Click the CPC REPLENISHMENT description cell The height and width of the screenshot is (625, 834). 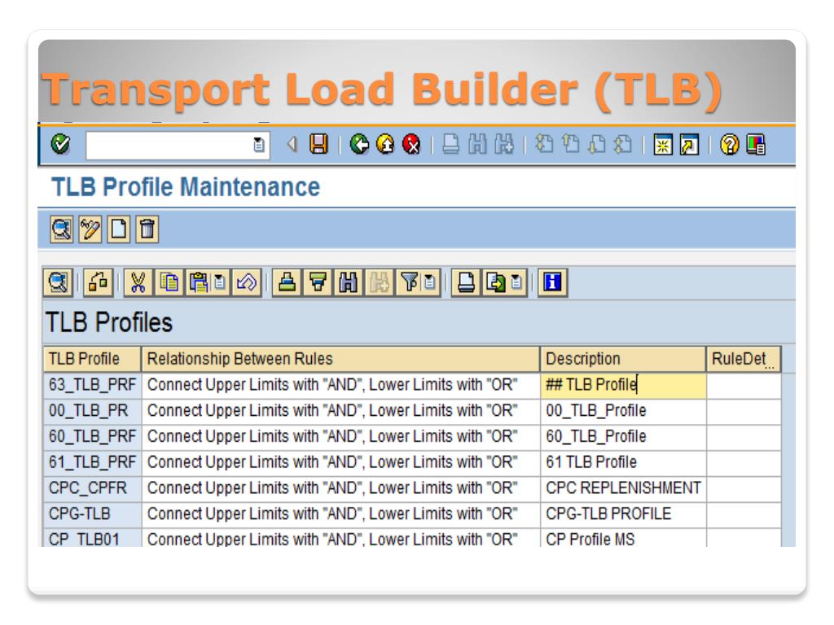623,488
